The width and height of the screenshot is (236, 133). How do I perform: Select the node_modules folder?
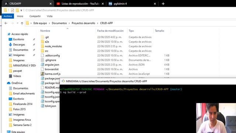(x=53, y=46)
